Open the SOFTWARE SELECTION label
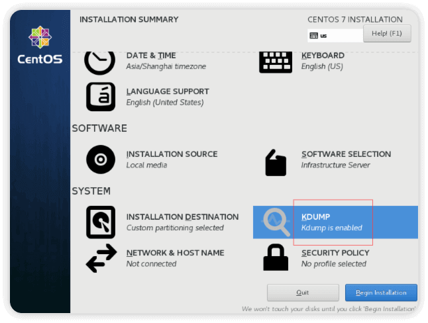 (x=346, y=154)
